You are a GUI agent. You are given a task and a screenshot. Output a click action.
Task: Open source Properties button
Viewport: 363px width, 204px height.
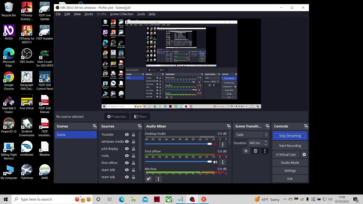coord(117,117)
